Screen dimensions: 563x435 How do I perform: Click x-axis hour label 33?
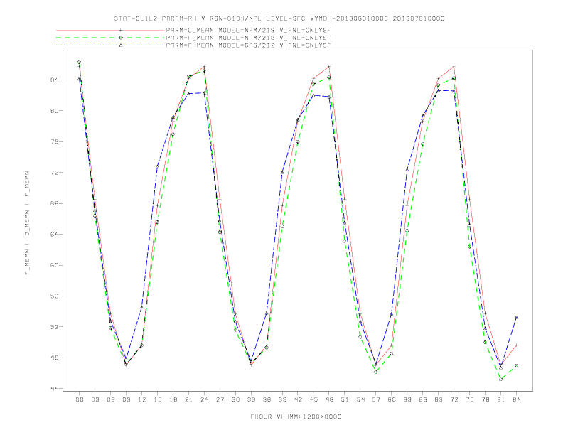point(252,399)
